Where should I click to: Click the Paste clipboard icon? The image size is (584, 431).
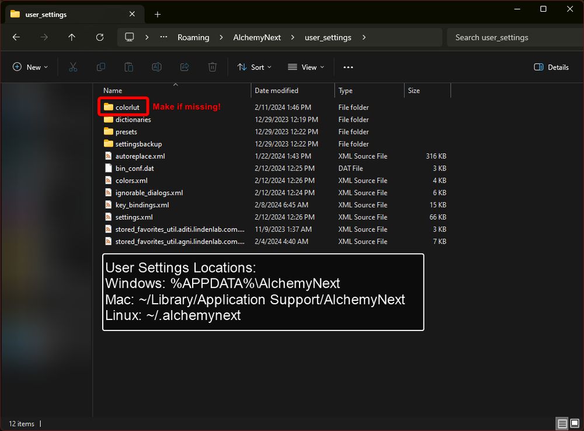point(128,67)
